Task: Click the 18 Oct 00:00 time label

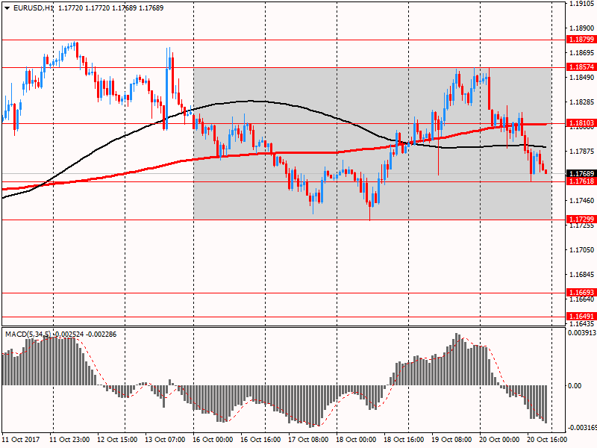Action: pos(357,440)
